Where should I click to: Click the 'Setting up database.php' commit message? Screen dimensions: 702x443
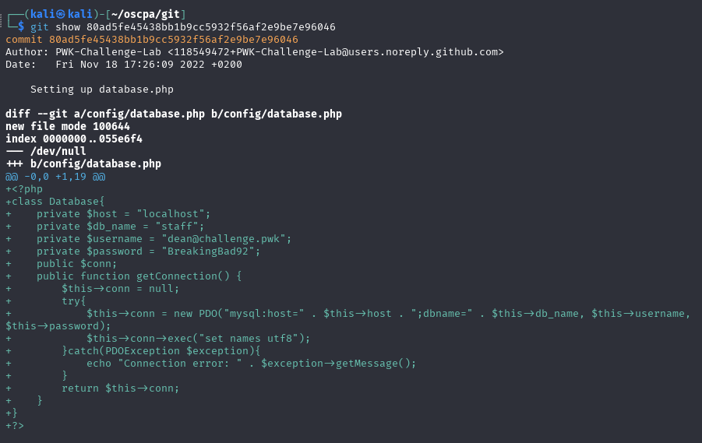[101, 90]
